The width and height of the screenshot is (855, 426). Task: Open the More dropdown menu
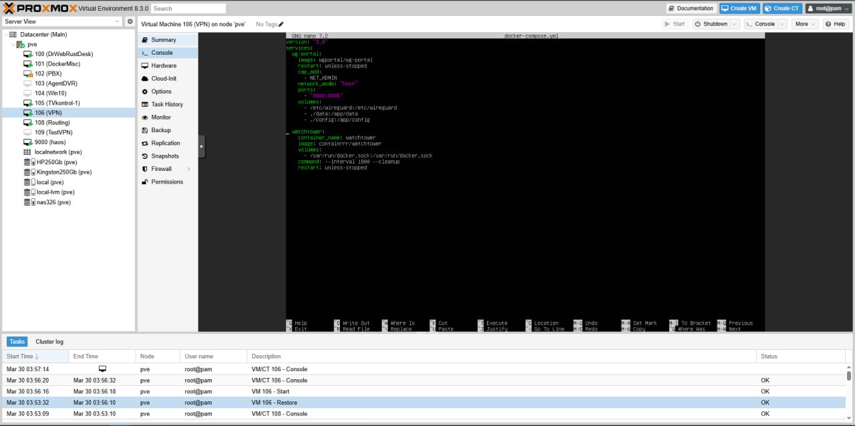click(x=805, y=24)
